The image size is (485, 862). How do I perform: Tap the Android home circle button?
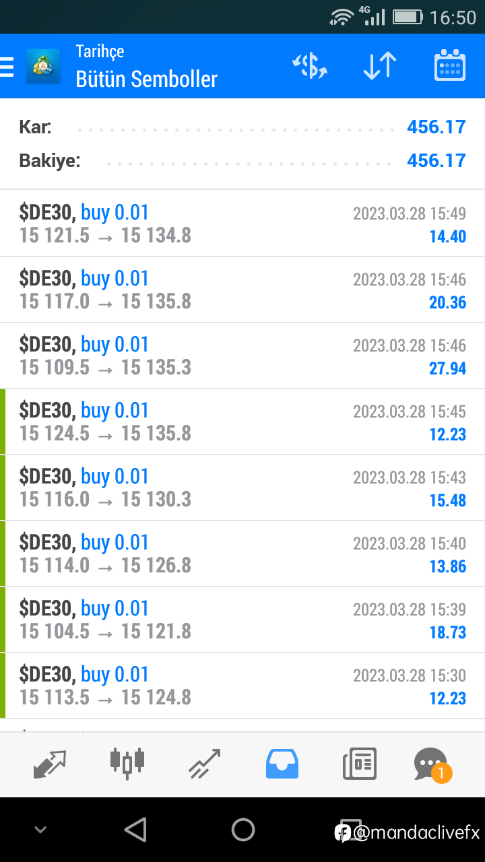pyautogui.click(x=243, y=830)
